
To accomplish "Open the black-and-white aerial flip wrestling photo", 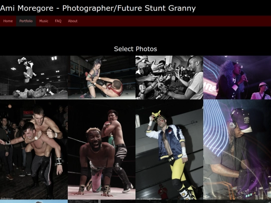I will 34,77.
